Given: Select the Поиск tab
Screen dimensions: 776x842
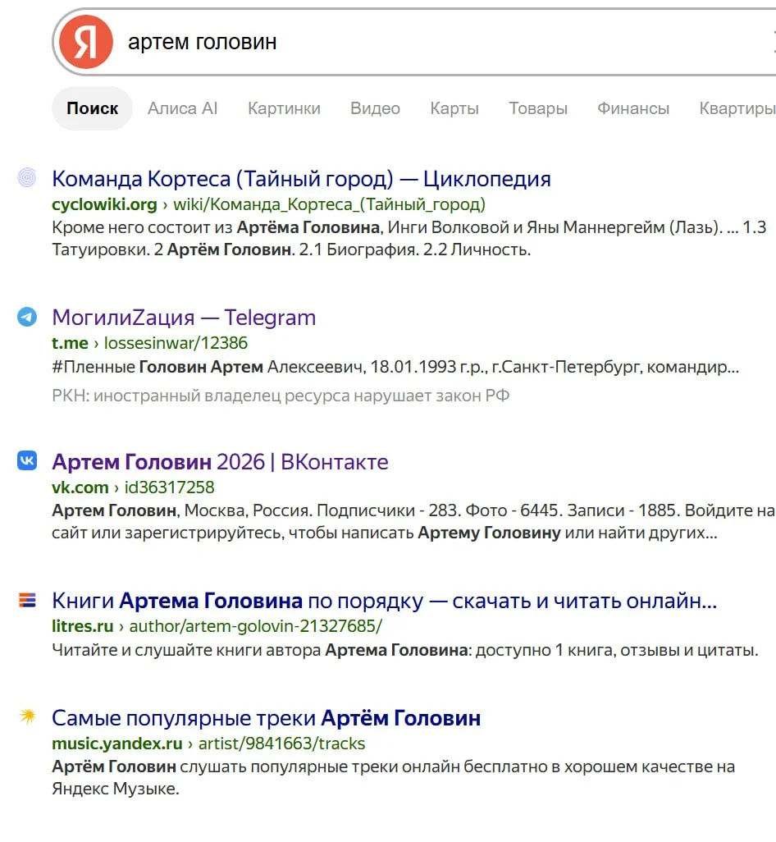Looking at the screenshot, I should pos(93,108).
